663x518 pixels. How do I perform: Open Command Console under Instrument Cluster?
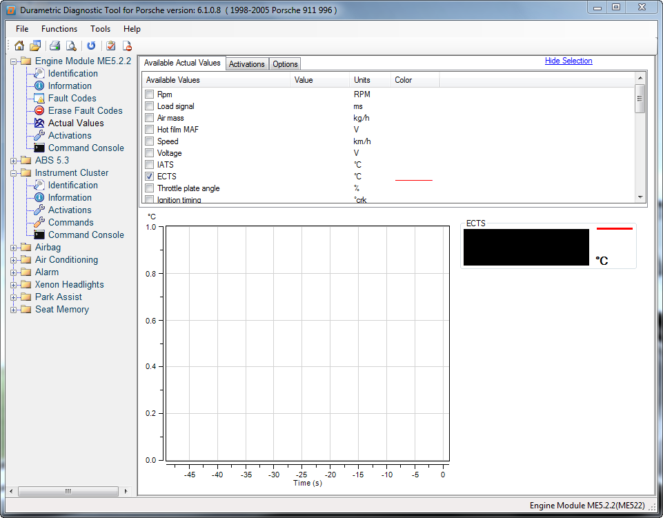[86, 235]
